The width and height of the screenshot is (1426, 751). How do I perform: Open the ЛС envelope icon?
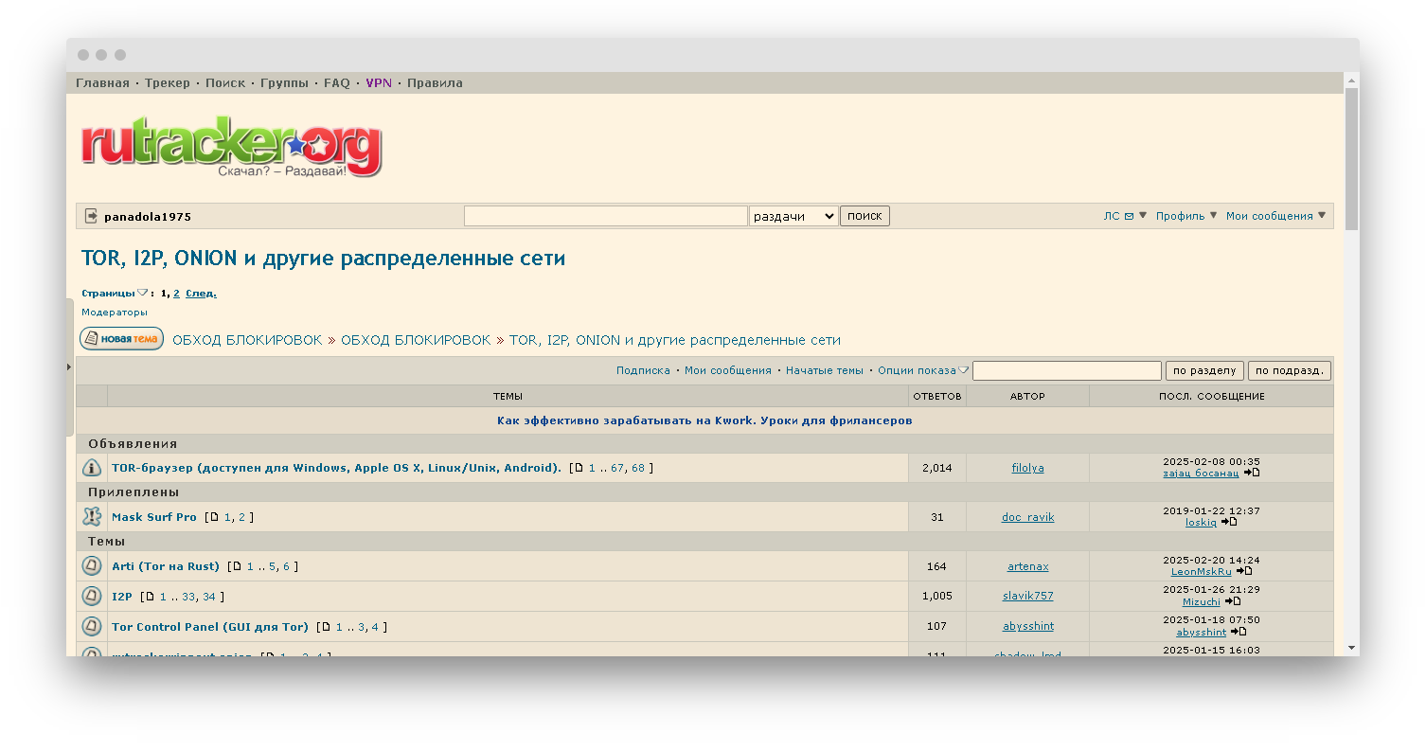tap(1129, 216)
